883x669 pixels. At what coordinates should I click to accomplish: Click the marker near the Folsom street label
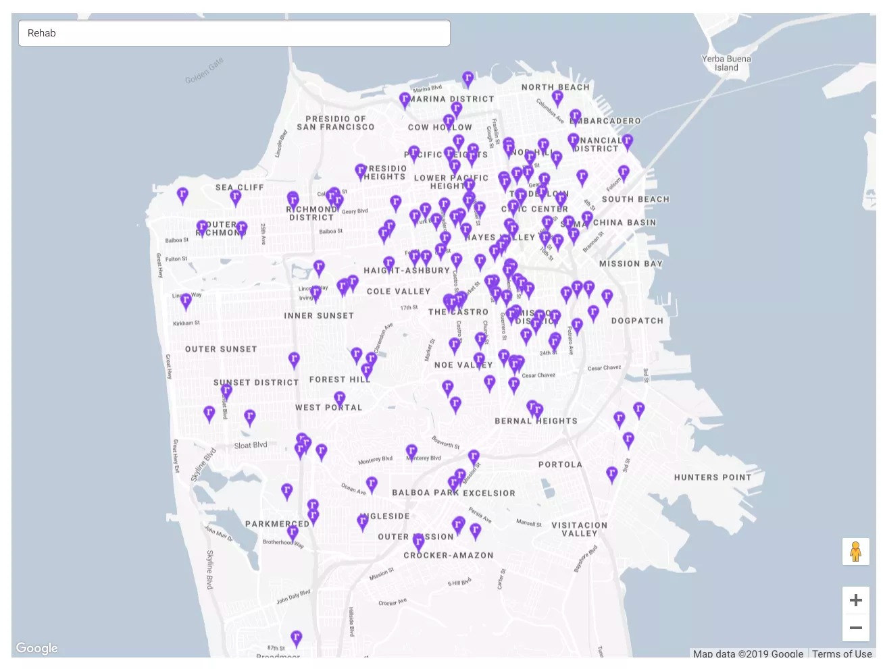[624, 173]
